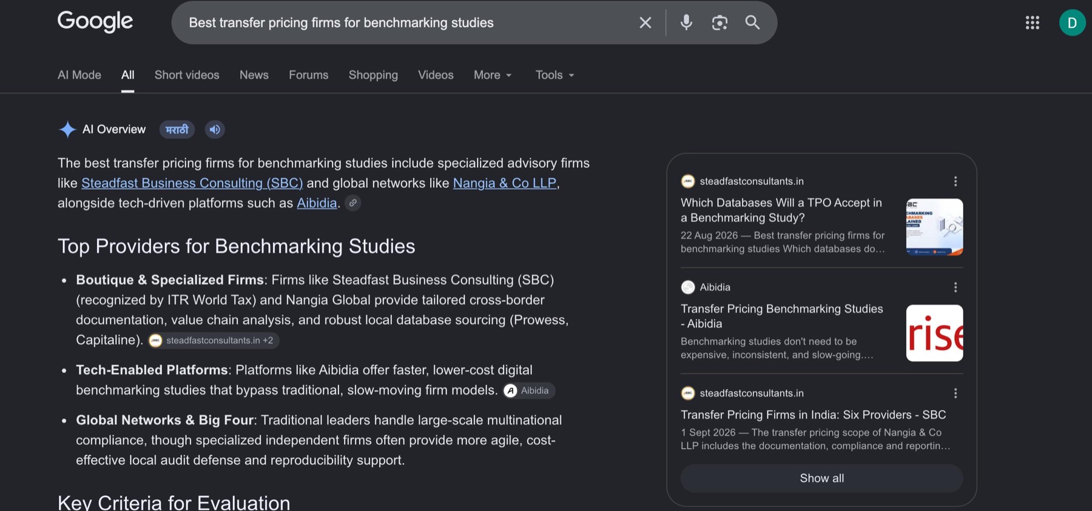Focus the search input field
This screenshot has height=511, width=1092.
click(406, 23)
